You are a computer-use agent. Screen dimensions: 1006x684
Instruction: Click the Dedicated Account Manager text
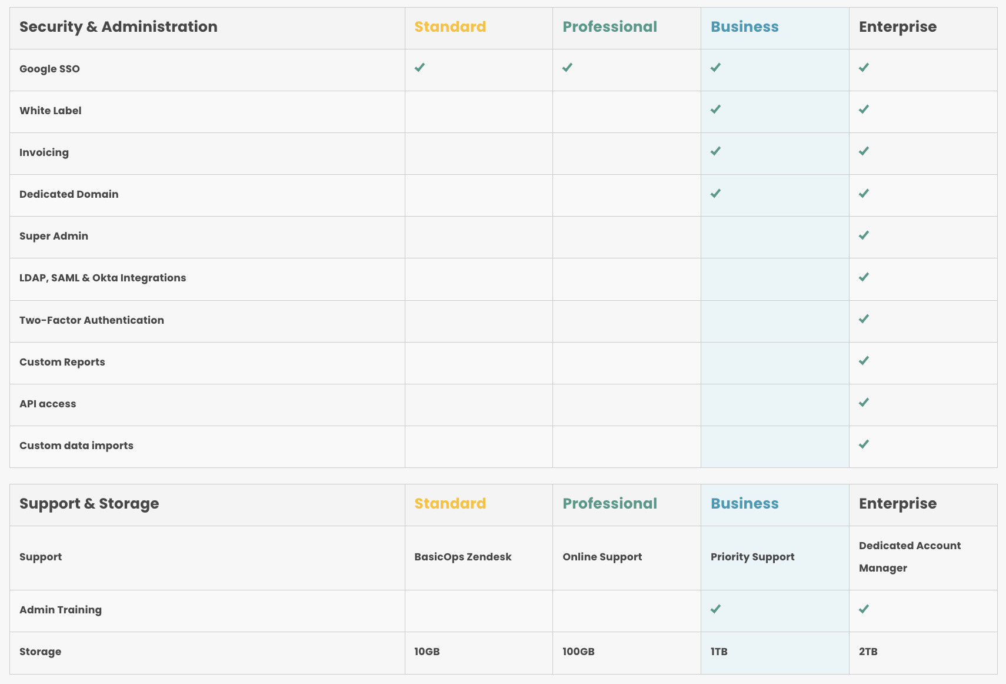910,557
